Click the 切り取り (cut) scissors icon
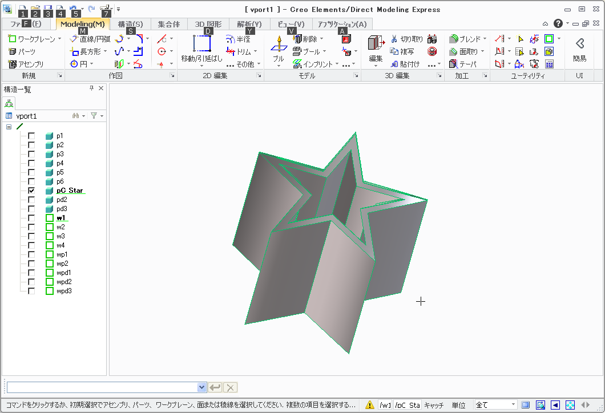 click(394, 39)
